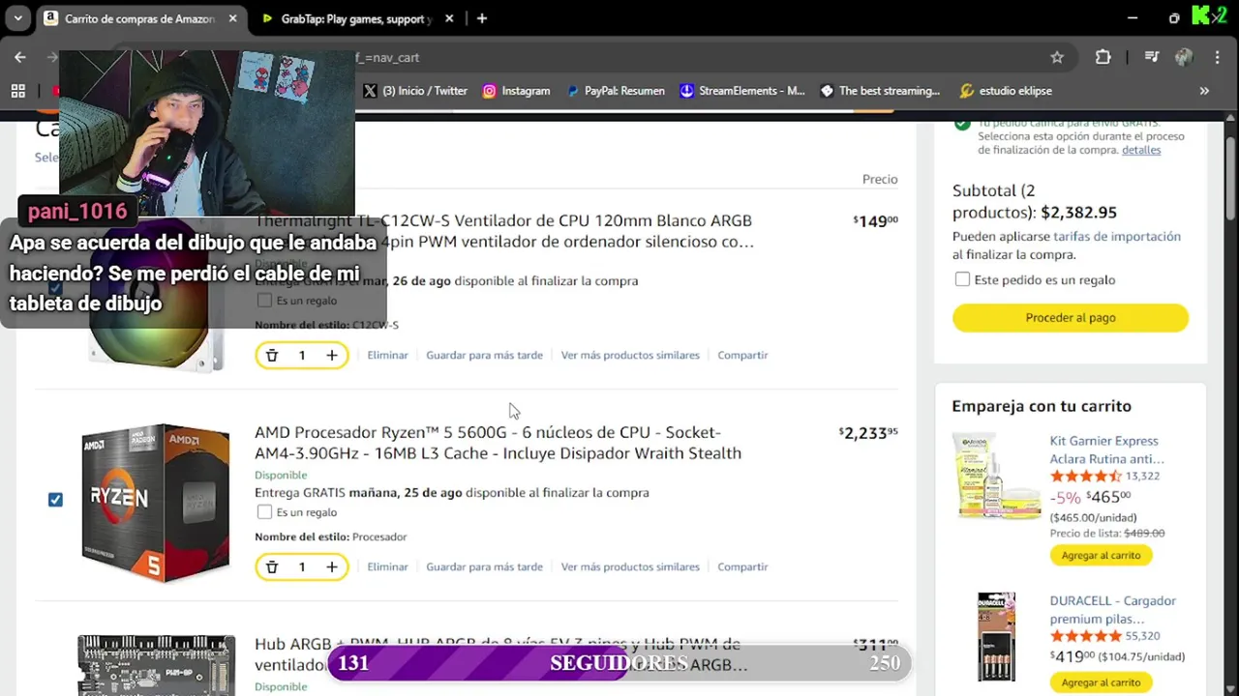The height and width of the screenshot is (696, 1239).
Task: Bookmark this page with the star icon
Action: 1057,57
